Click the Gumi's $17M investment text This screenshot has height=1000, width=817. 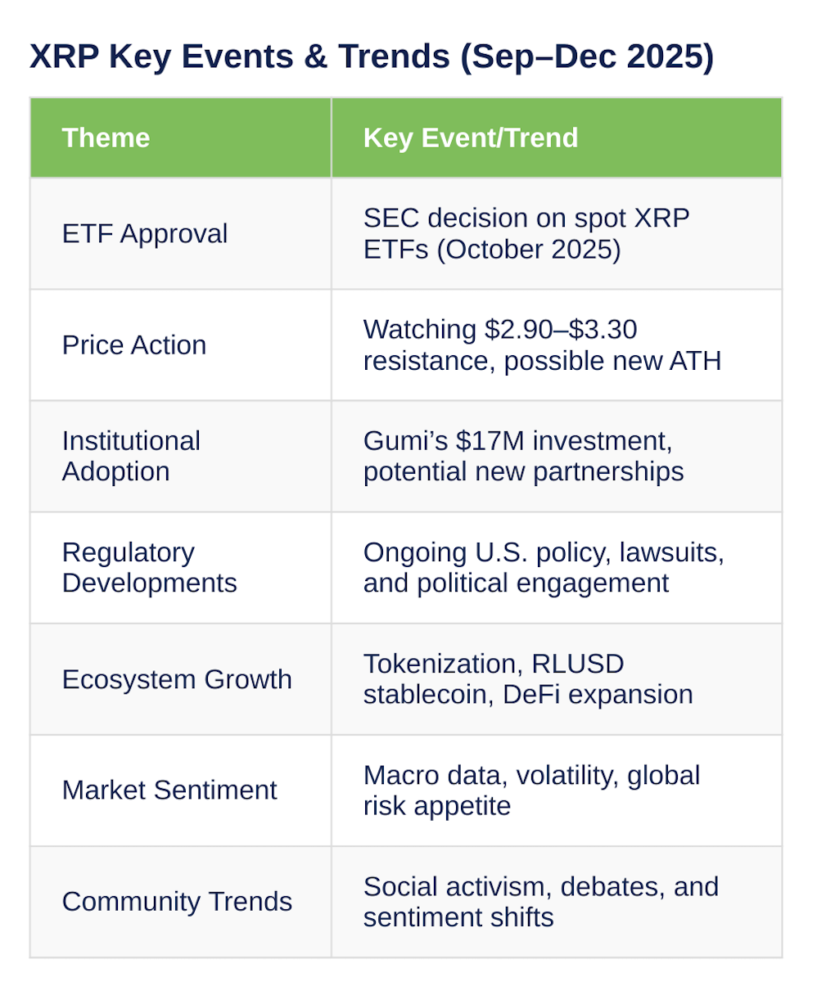[517, 441]
